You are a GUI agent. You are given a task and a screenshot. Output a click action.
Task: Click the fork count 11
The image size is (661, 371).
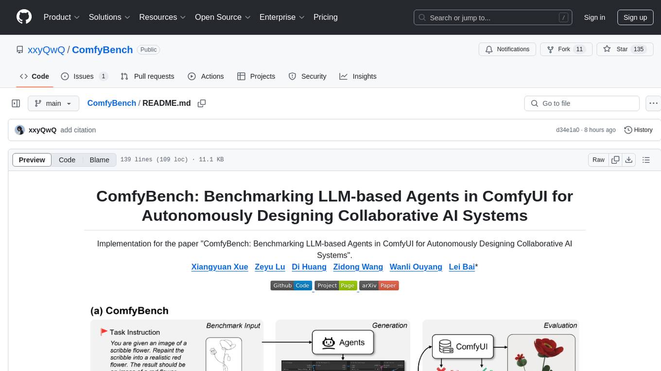click(x=579, y=50)
